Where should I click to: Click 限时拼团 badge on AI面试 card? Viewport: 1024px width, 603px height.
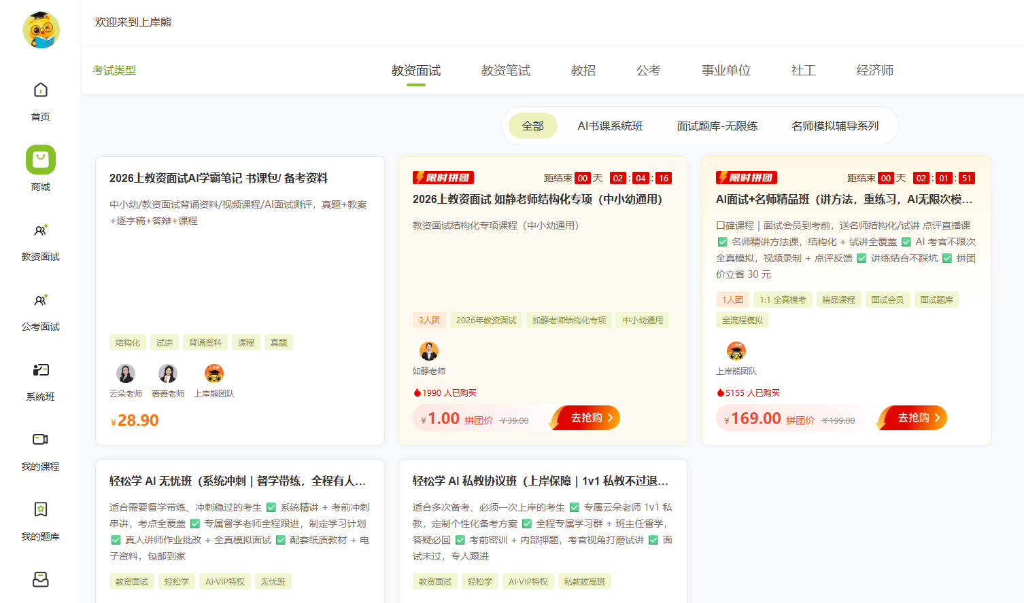tap(747, 178)
